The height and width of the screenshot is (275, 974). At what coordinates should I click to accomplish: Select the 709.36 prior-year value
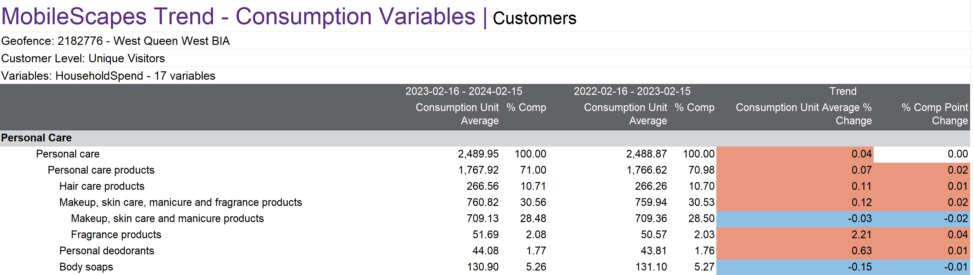coord(651,219)
